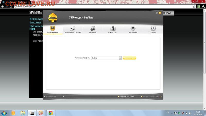This screenshot has width=206, height=116.
Task: Open the high speed internet link
Action: coord(36,26)
